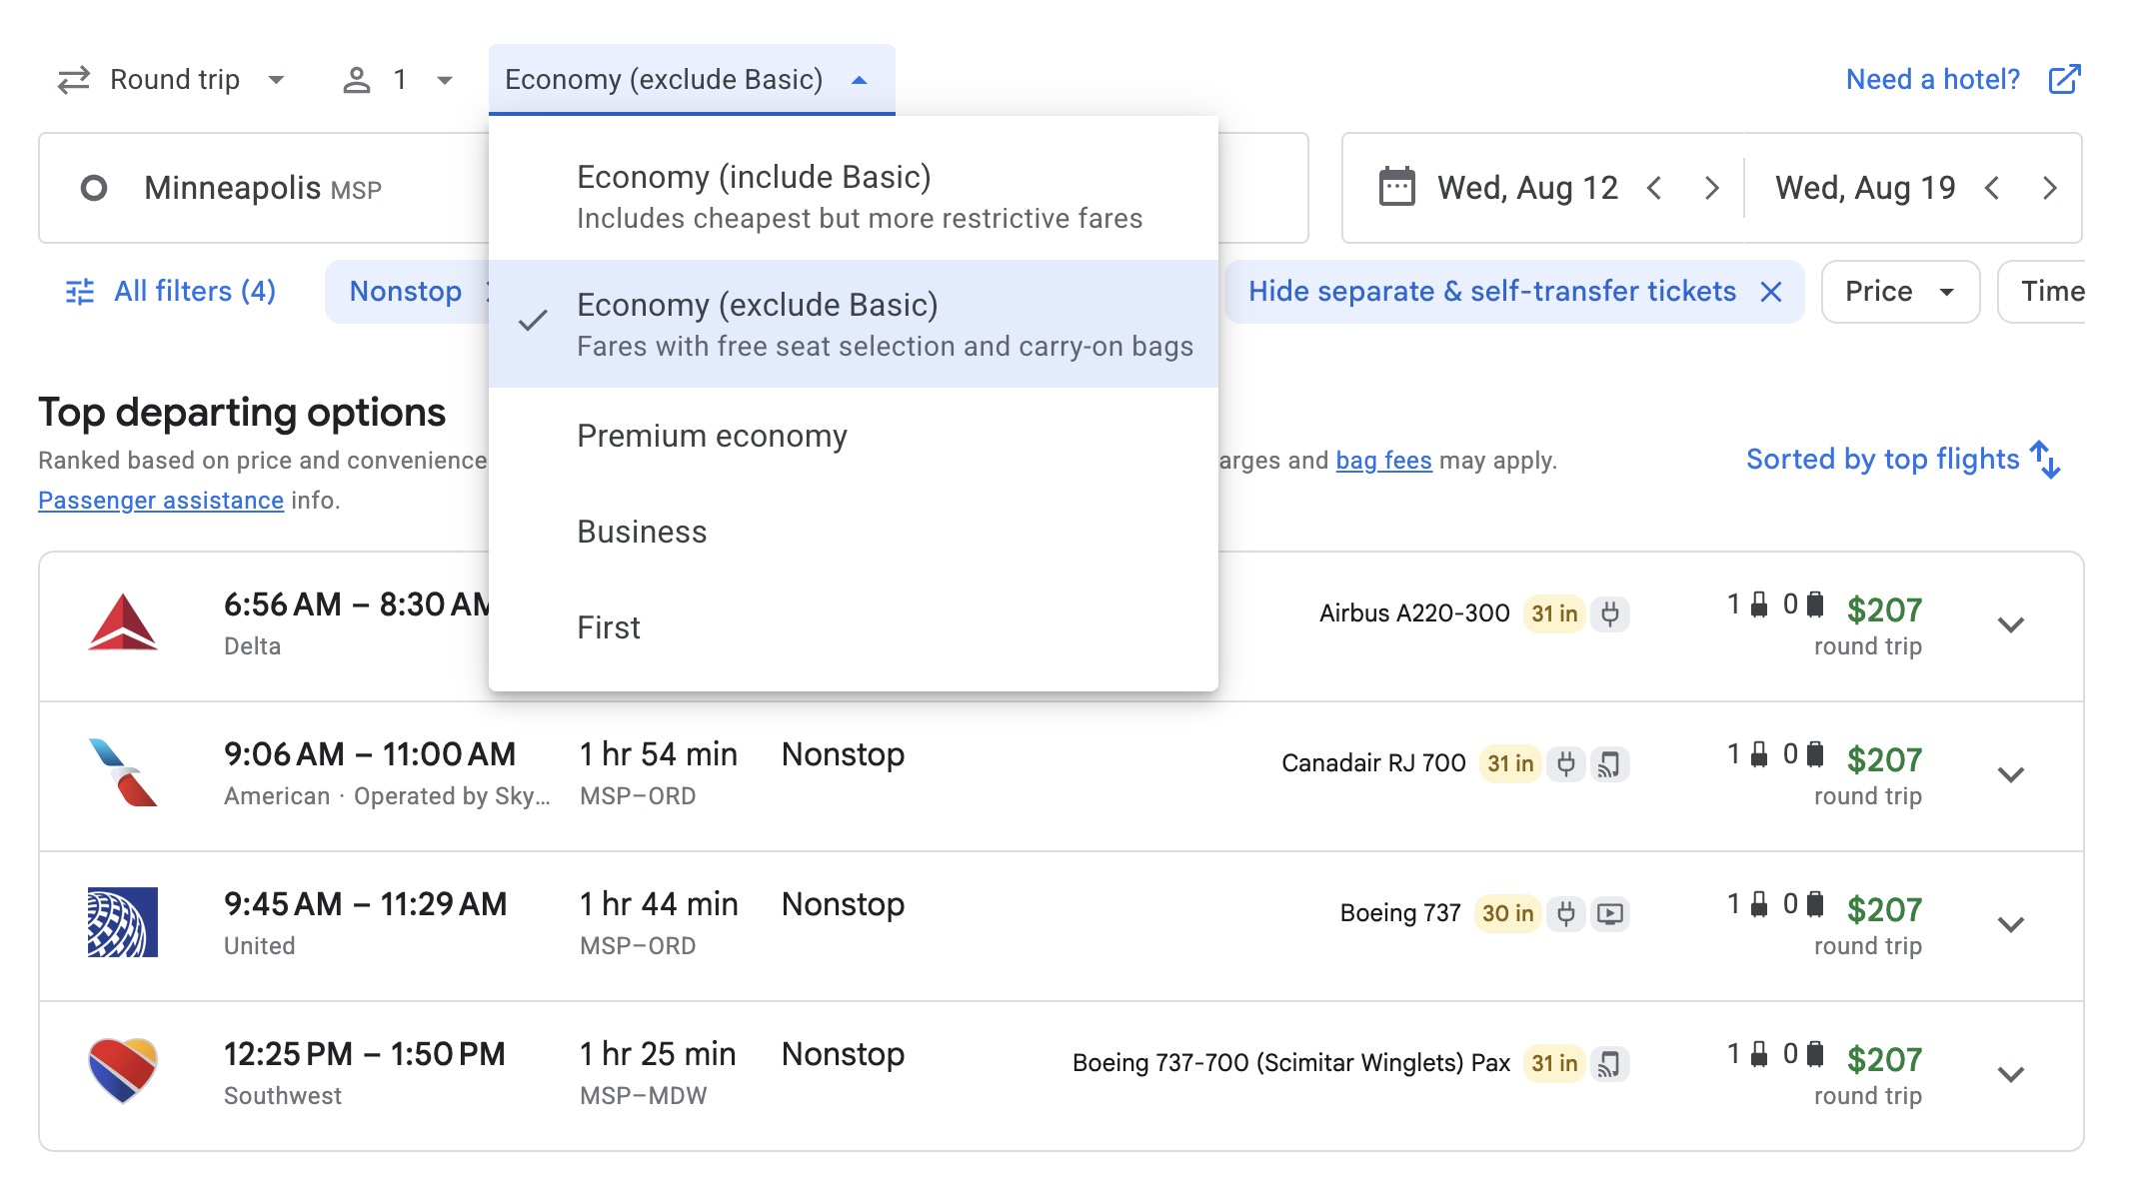
Task: Remove the self-transfer tickets filter
Action: point(1771,292)
